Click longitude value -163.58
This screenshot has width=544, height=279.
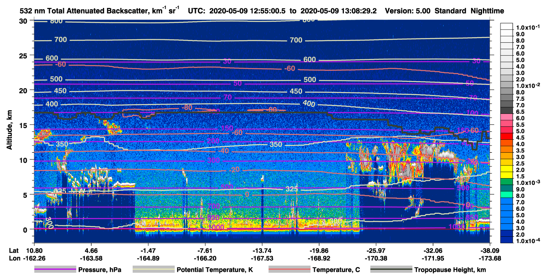point(91,258)
